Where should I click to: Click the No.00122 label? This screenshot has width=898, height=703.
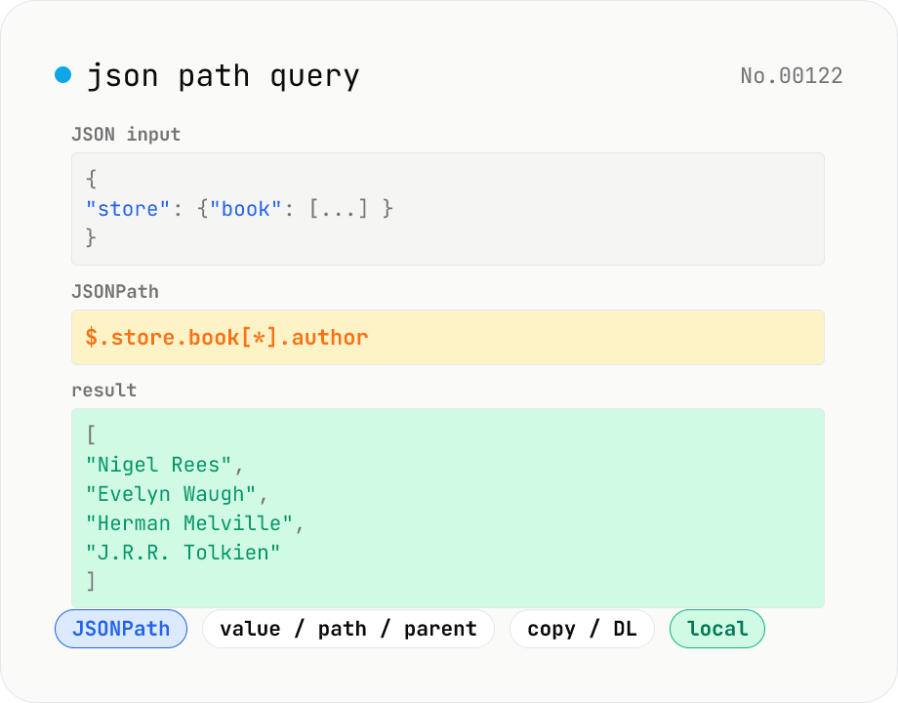tap(792, 75)
